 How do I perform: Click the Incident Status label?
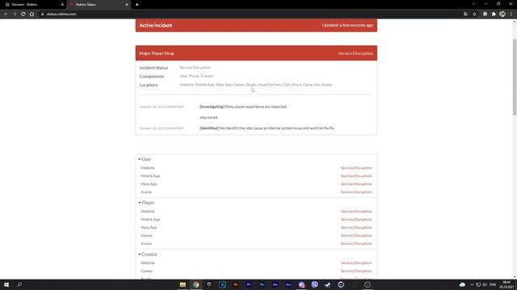(x=153, y=68)
